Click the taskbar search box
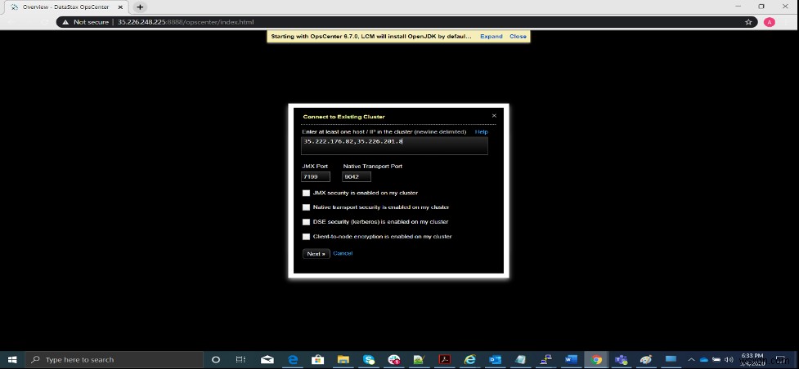 click(114, 359)
